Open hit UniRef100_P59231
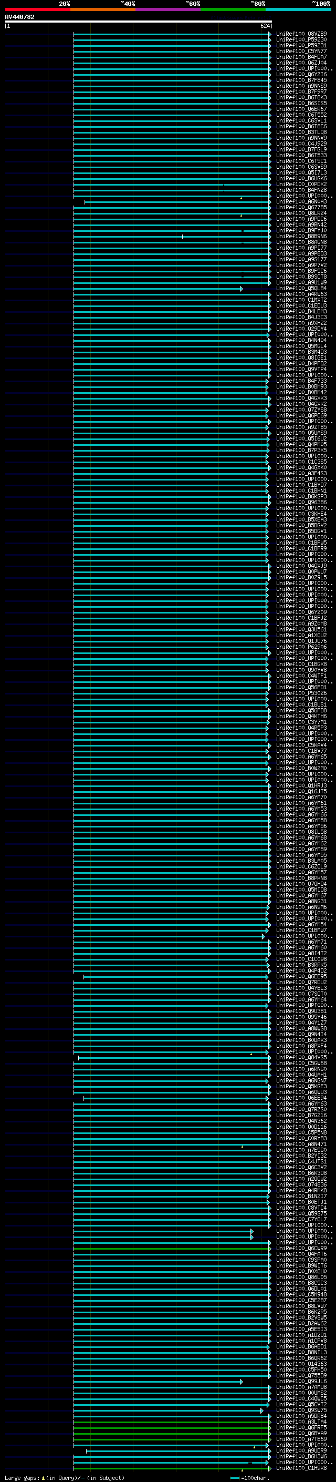Image resolution: width=336 pixels, height=1482 pixels. click(301, 45)
